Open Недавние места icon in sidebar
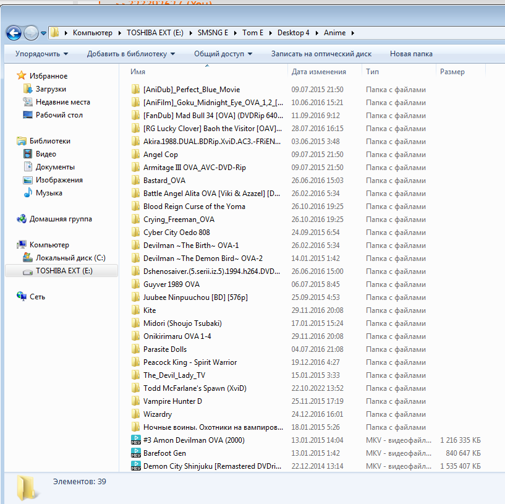 pos(28,102)
